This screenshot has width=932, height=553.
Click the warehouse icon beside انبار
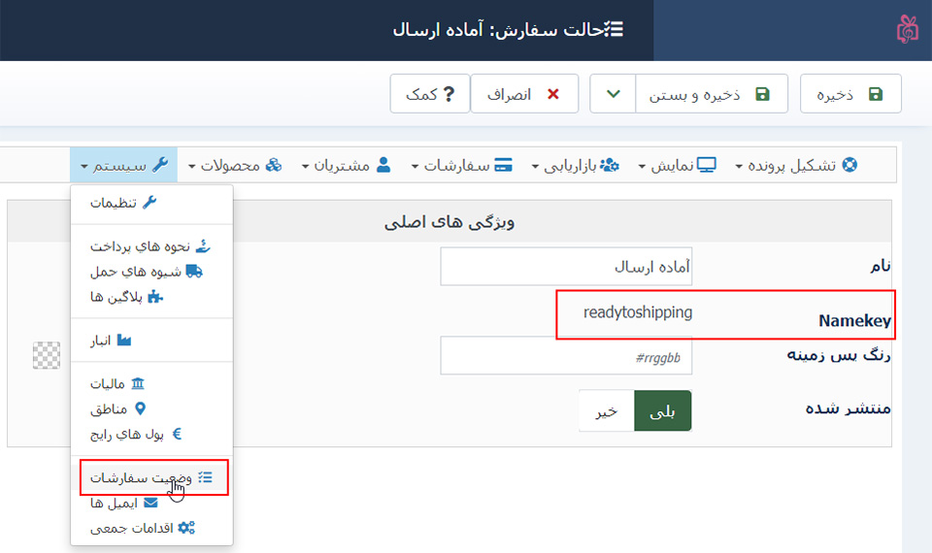point(123,340)
